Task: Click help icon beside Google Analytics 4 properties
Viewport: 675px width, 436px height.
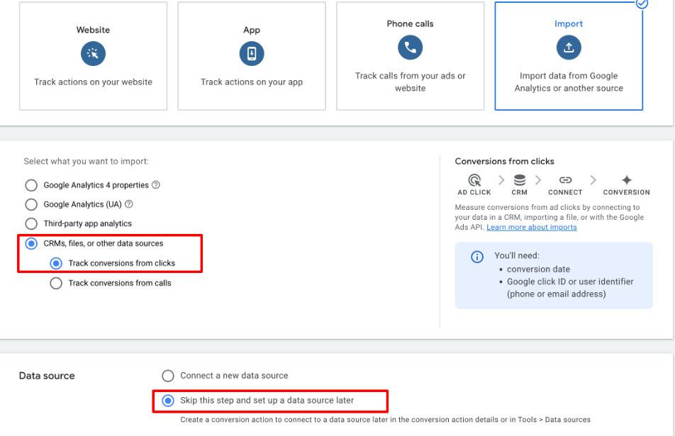Action: click(156, 185)
